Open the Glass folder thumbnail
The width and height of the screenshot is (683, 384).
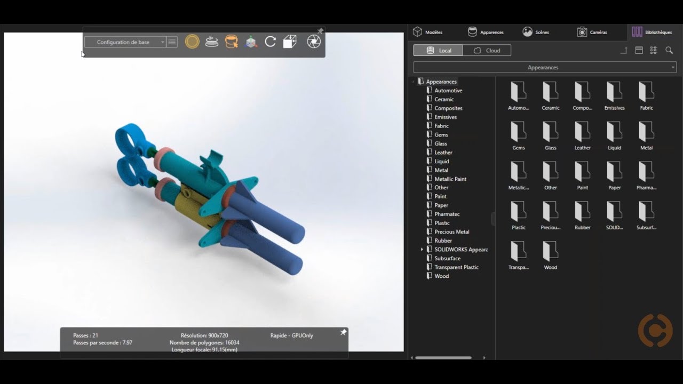(550, 135)
